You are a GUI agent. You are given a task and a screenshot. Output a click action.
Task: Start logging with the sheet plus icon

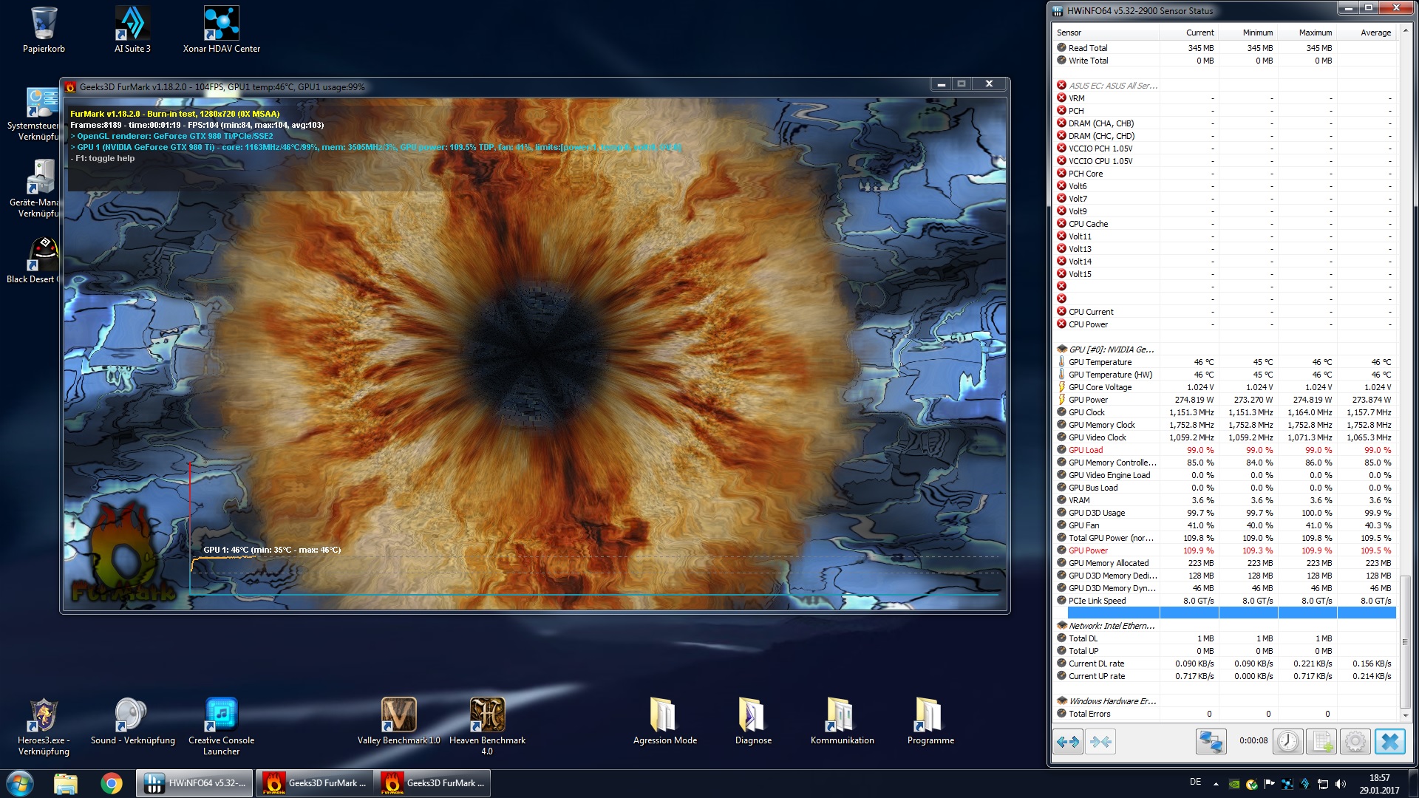[x=1321, y=741]
